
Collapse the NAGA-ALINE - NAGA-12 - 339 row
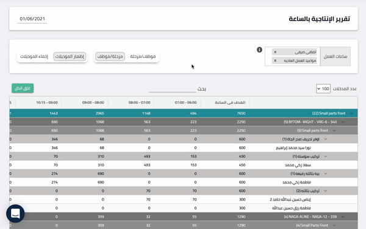click(x=343, y=217)
